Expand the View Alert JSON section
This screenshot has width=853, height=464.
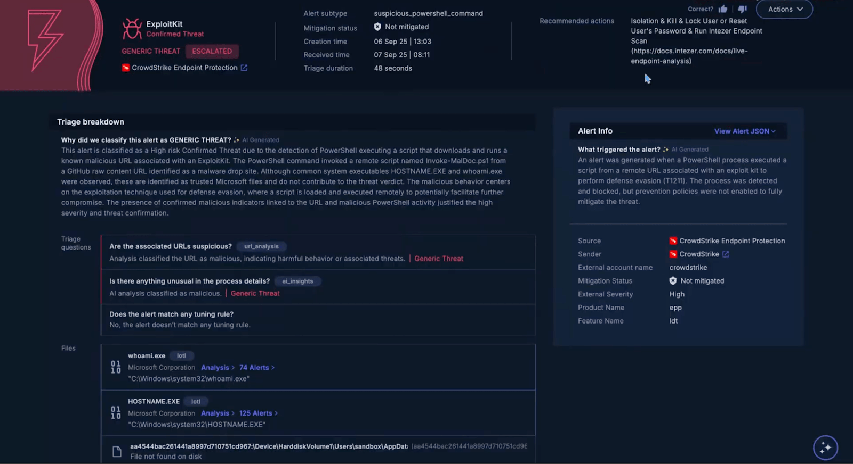point(744,131)
